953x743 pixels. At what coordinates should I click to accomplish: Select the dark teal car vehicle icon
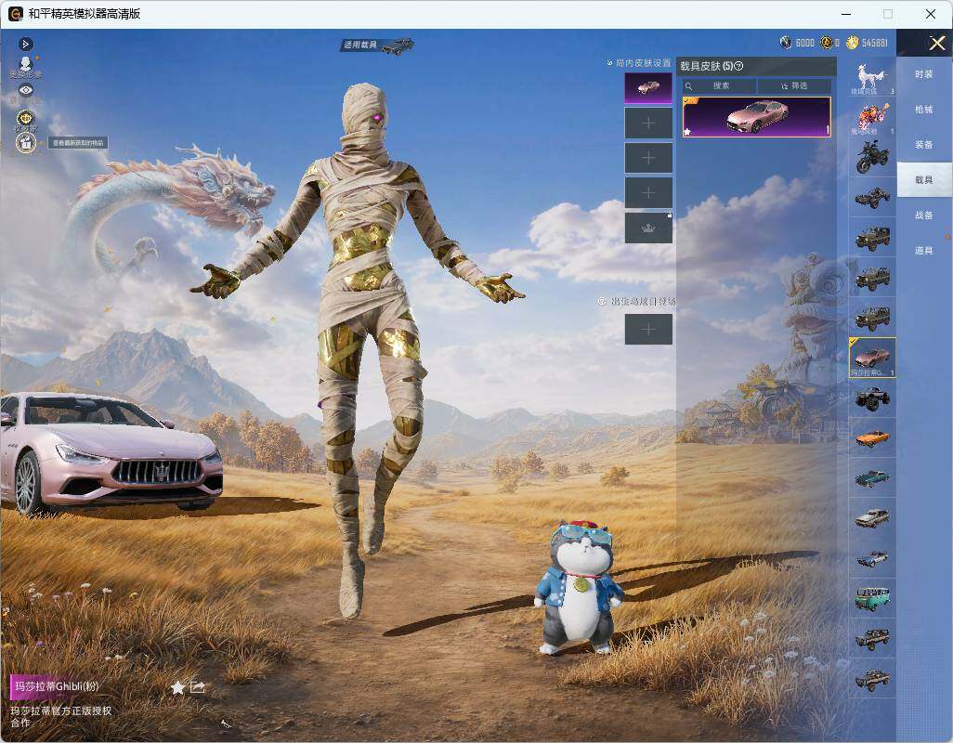[x=872, y=478]
